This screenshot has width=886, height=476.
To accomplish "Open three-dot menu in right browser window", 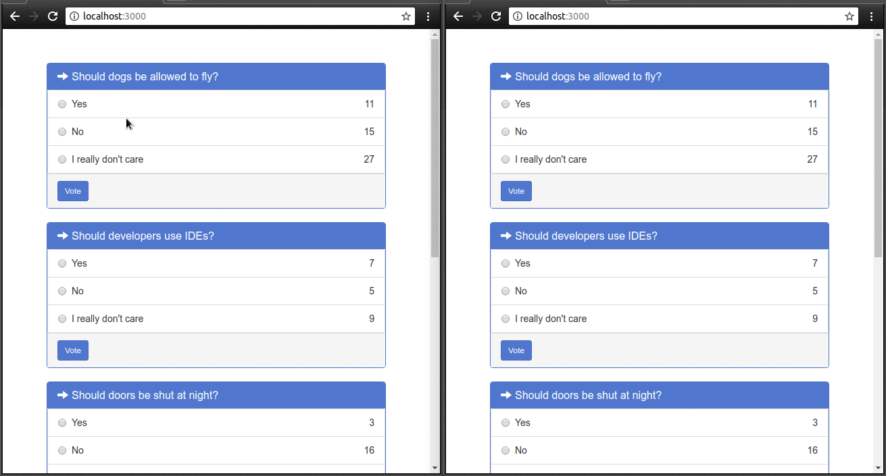I will tap(872, 16).
